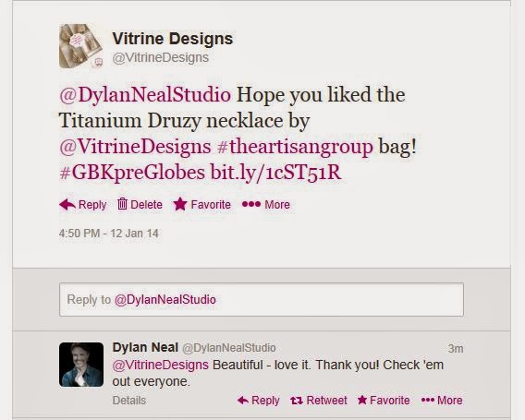The height and width of the screenshot is (420, 525).
Task: Open the #GBKpreGlobes hashtag
Action: click(x=132, y=173)
